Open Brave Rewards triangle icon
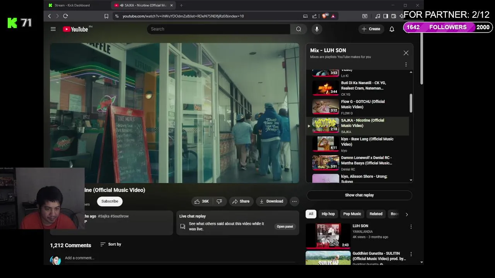Image resolution: width=495 pixels, height=278 pixels. pyautogui.click(x=333, y=16)
